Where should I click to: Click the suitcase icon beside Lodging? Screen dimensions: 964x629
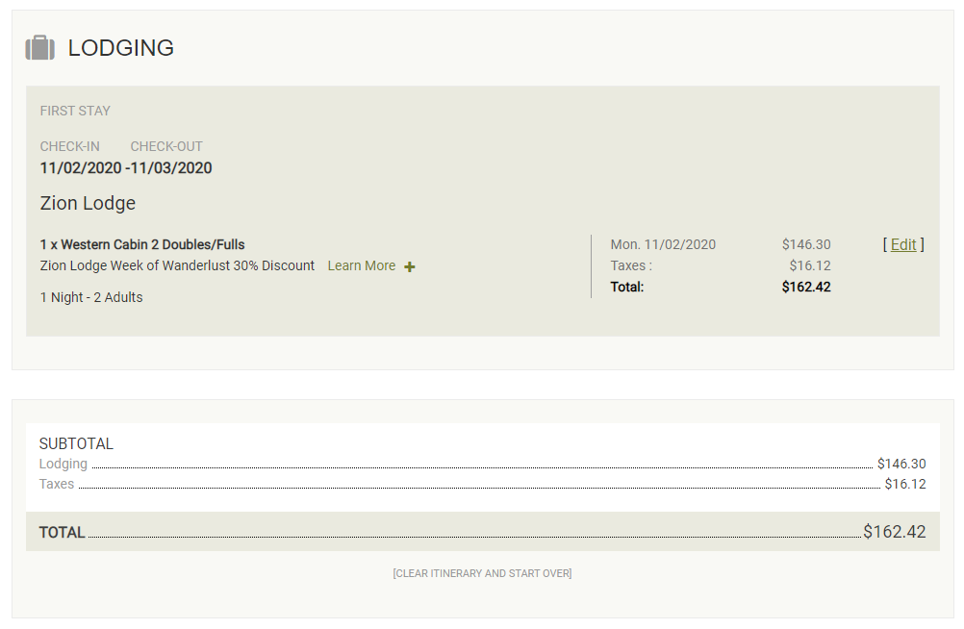coord(39,48)
